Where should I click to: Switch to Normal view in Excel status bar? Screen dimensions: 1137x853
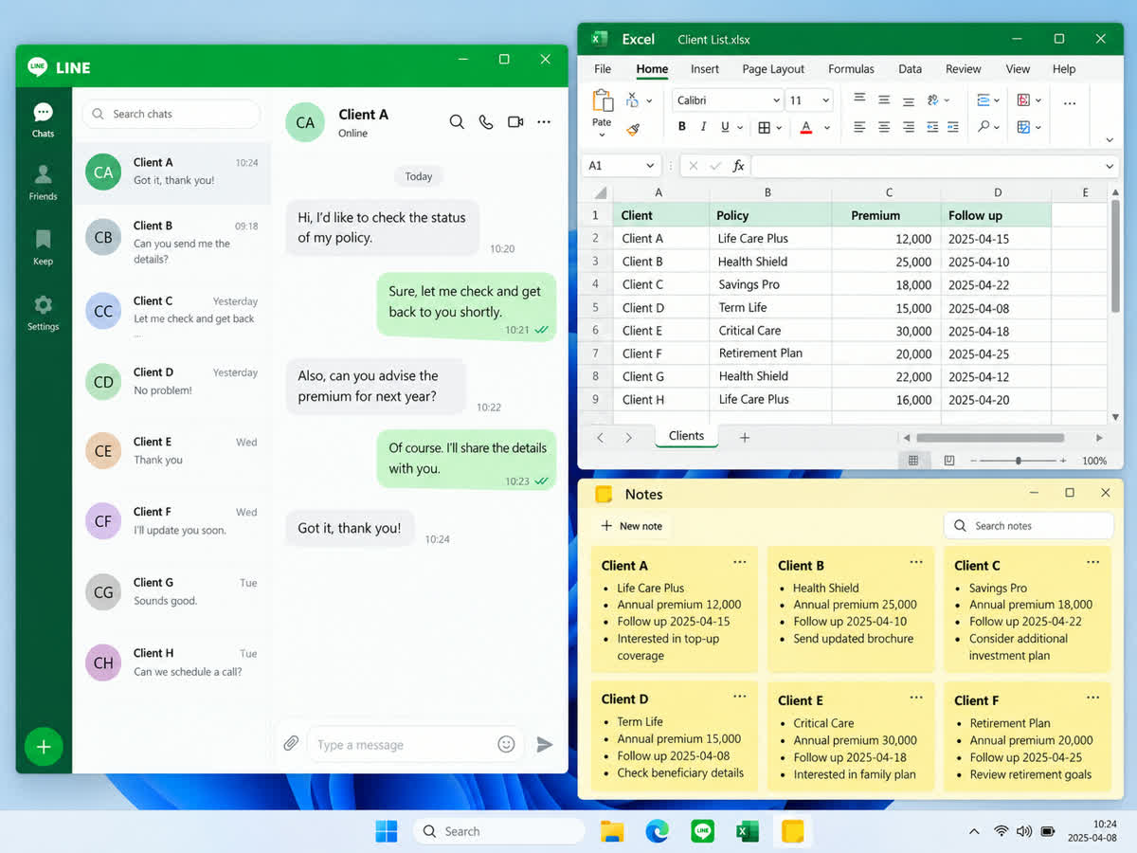coord(913,461)
